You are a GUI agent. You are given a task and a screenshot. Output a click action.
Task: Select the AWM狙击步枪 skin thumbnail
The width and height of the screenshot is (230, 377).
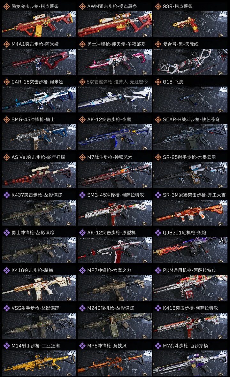click(x=115, y=24)
